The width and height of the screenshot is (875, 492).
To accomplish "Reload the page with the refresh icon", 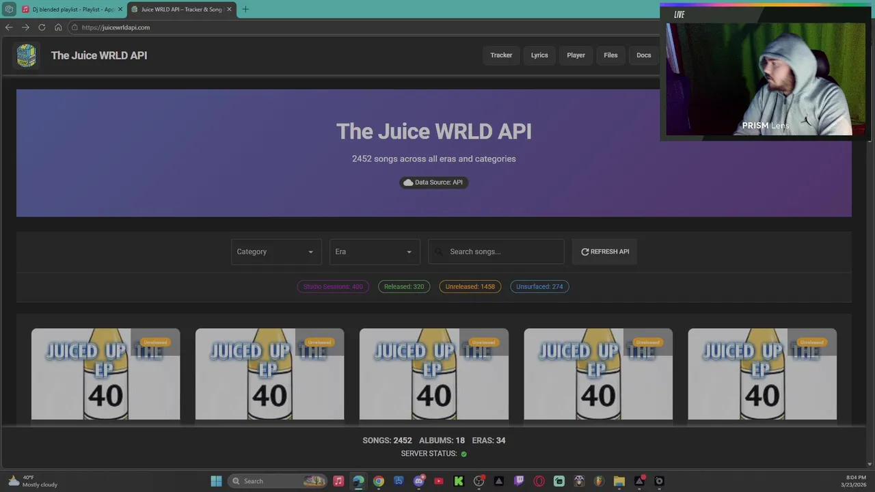I will [x=42, y=27].
